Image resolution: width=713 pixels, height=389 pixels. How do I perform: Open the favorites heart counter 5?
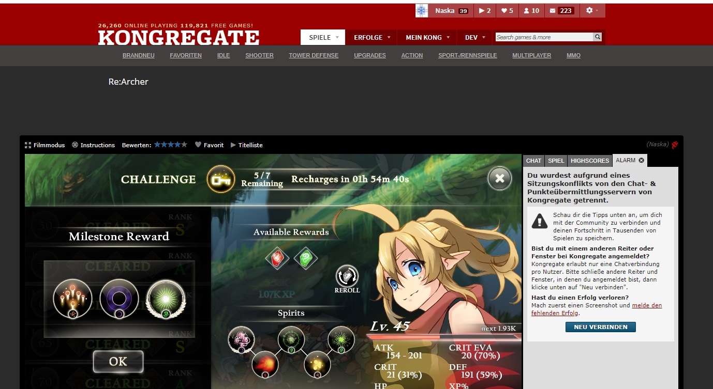507,10
